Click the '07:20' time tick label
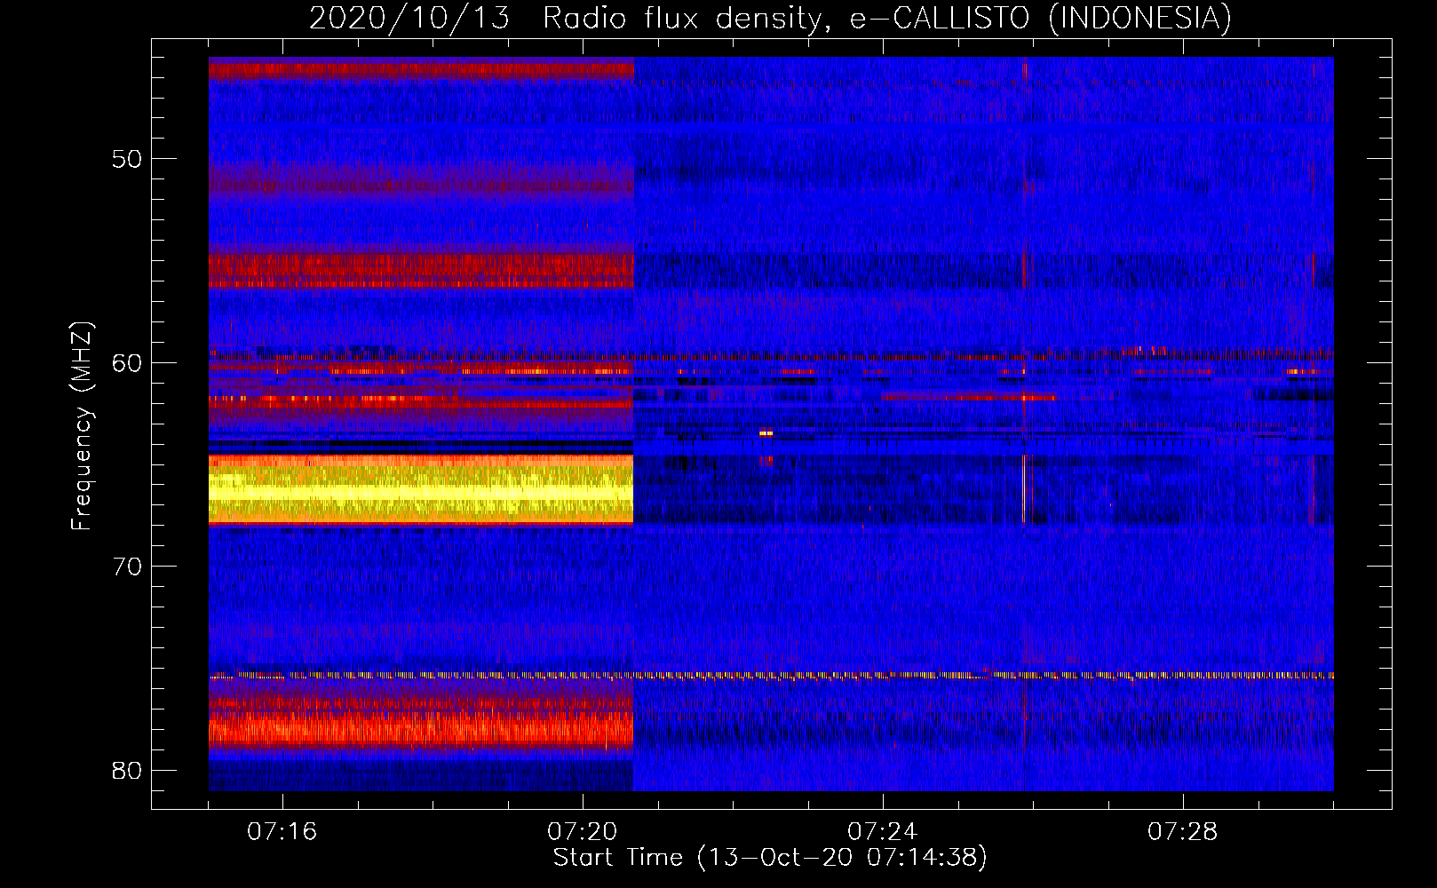The height and width of the screenshot is (888, 1437). point(582,831)
